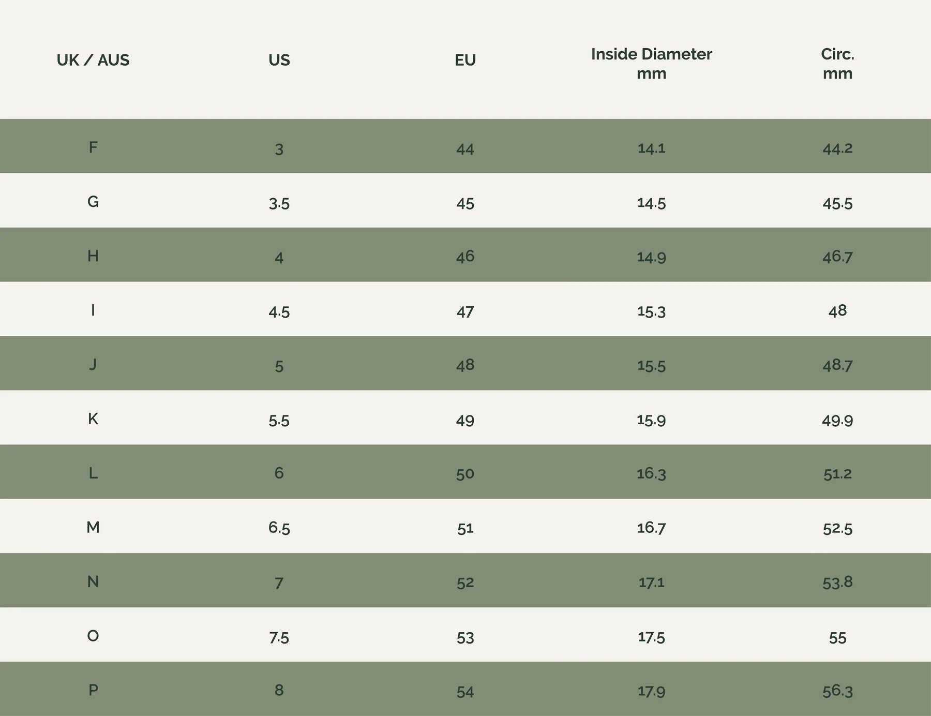
Task: Select the EU column header
Action: 465,60
